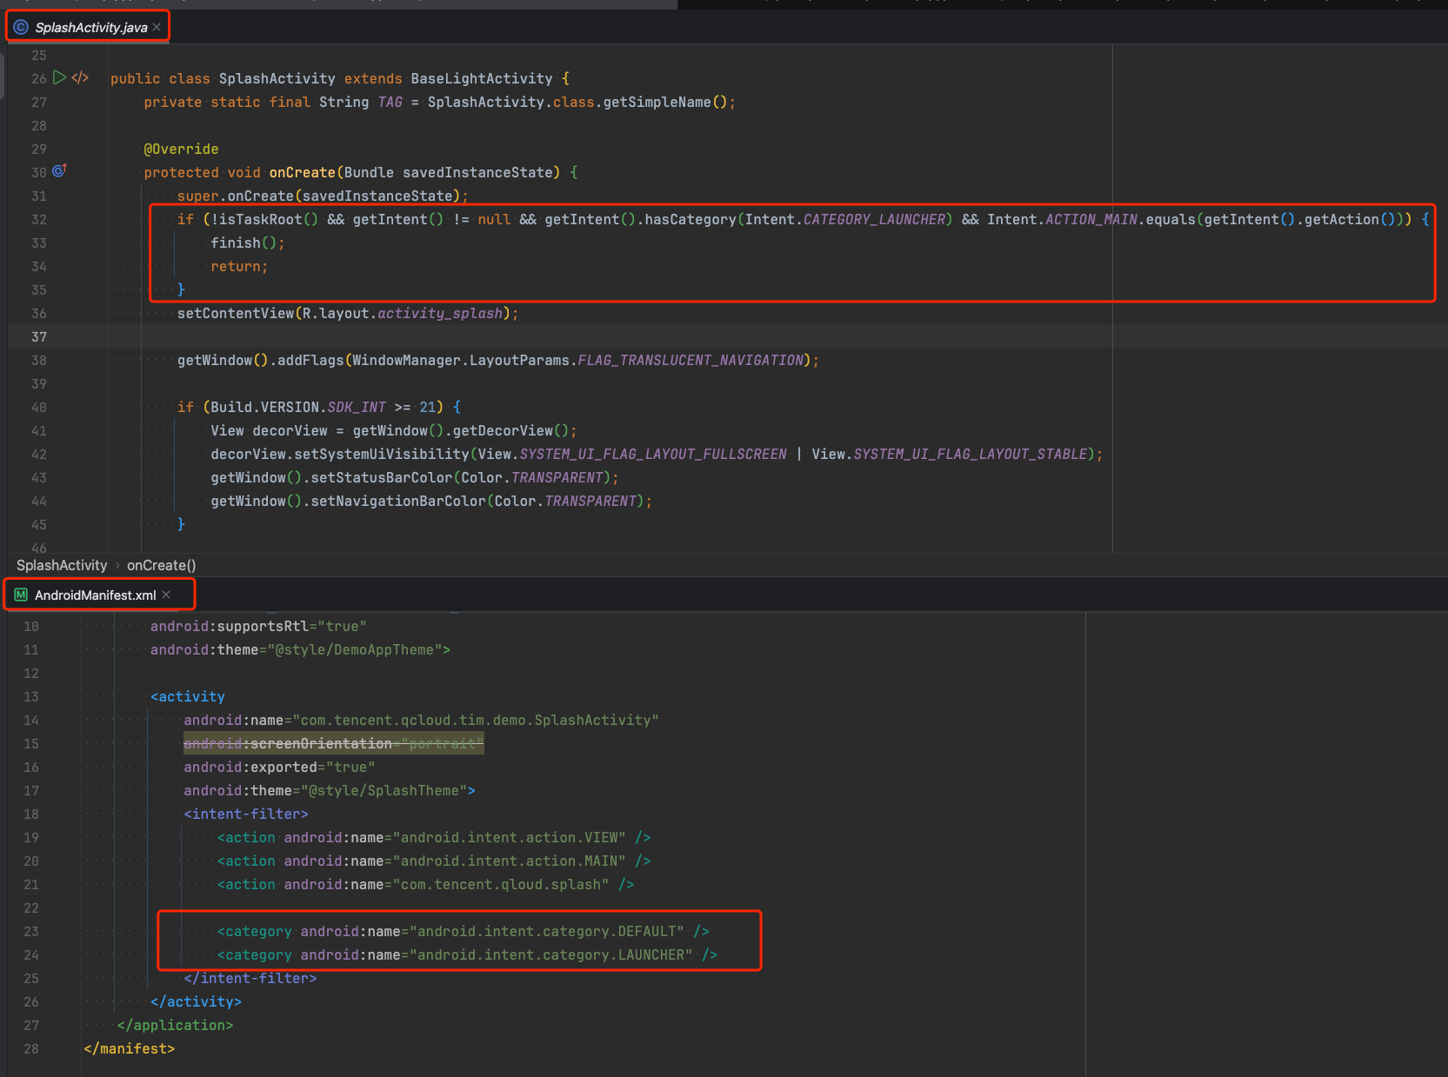Click the override marker icon beside onCreate
The height and width of the screenshot is (1077, 1448).
coord(59,171)
